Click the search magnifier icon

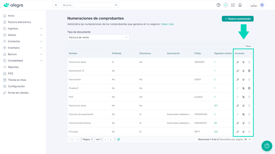point(116,5)
